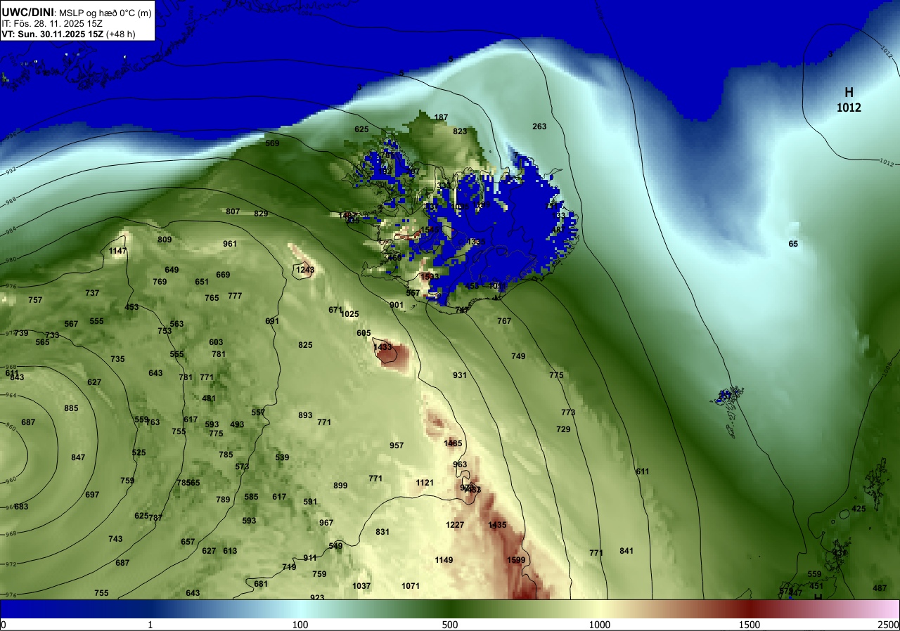Image resolution: width=900 pixels, height=631 pixels.
Task: Select the map value '697'
Action: [92, 495]
